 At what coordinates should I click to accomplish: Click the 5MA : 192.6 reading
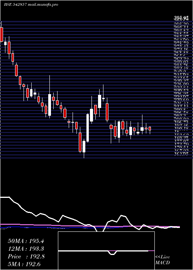[x=24, y=264]
